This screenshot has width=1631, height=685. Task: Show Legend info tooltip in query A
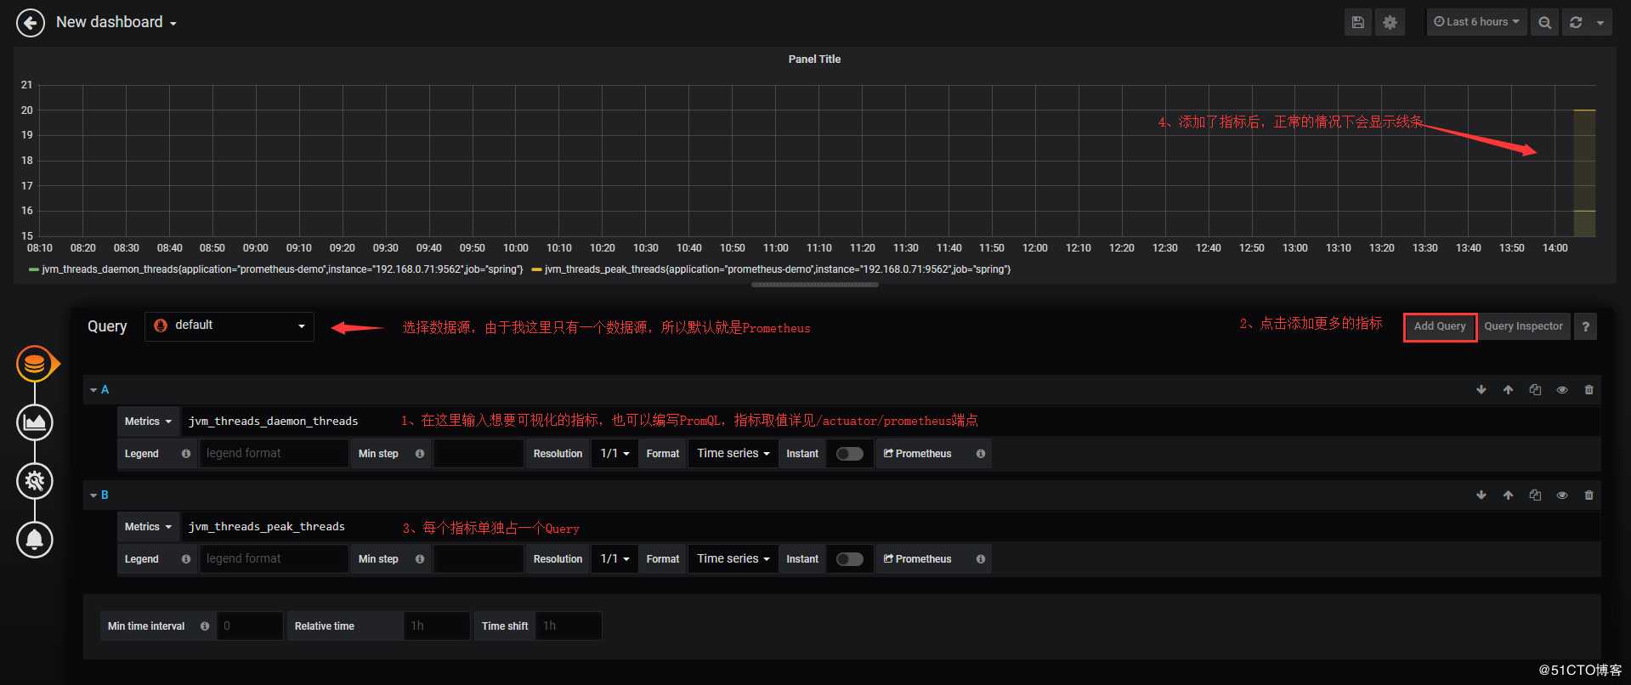pos(186,454)
